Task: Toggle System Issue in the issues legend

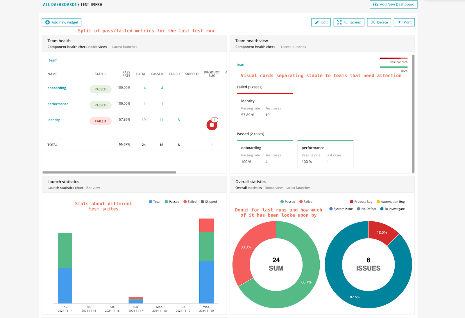Action: coord(330,209)
